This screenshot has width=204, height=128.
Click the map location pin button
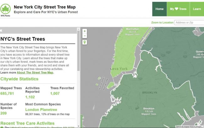coord(85,42)
